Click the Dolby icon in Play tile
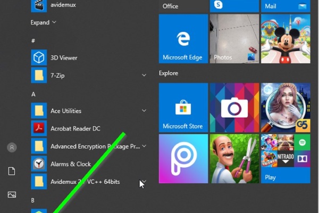This screenshot has width=319, height=213. pos(302,159)
